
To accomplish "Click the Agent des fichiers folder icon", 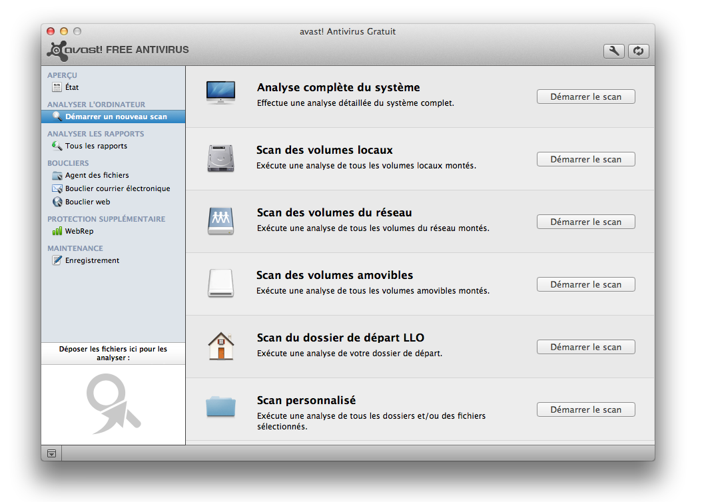I will point(57,175).
